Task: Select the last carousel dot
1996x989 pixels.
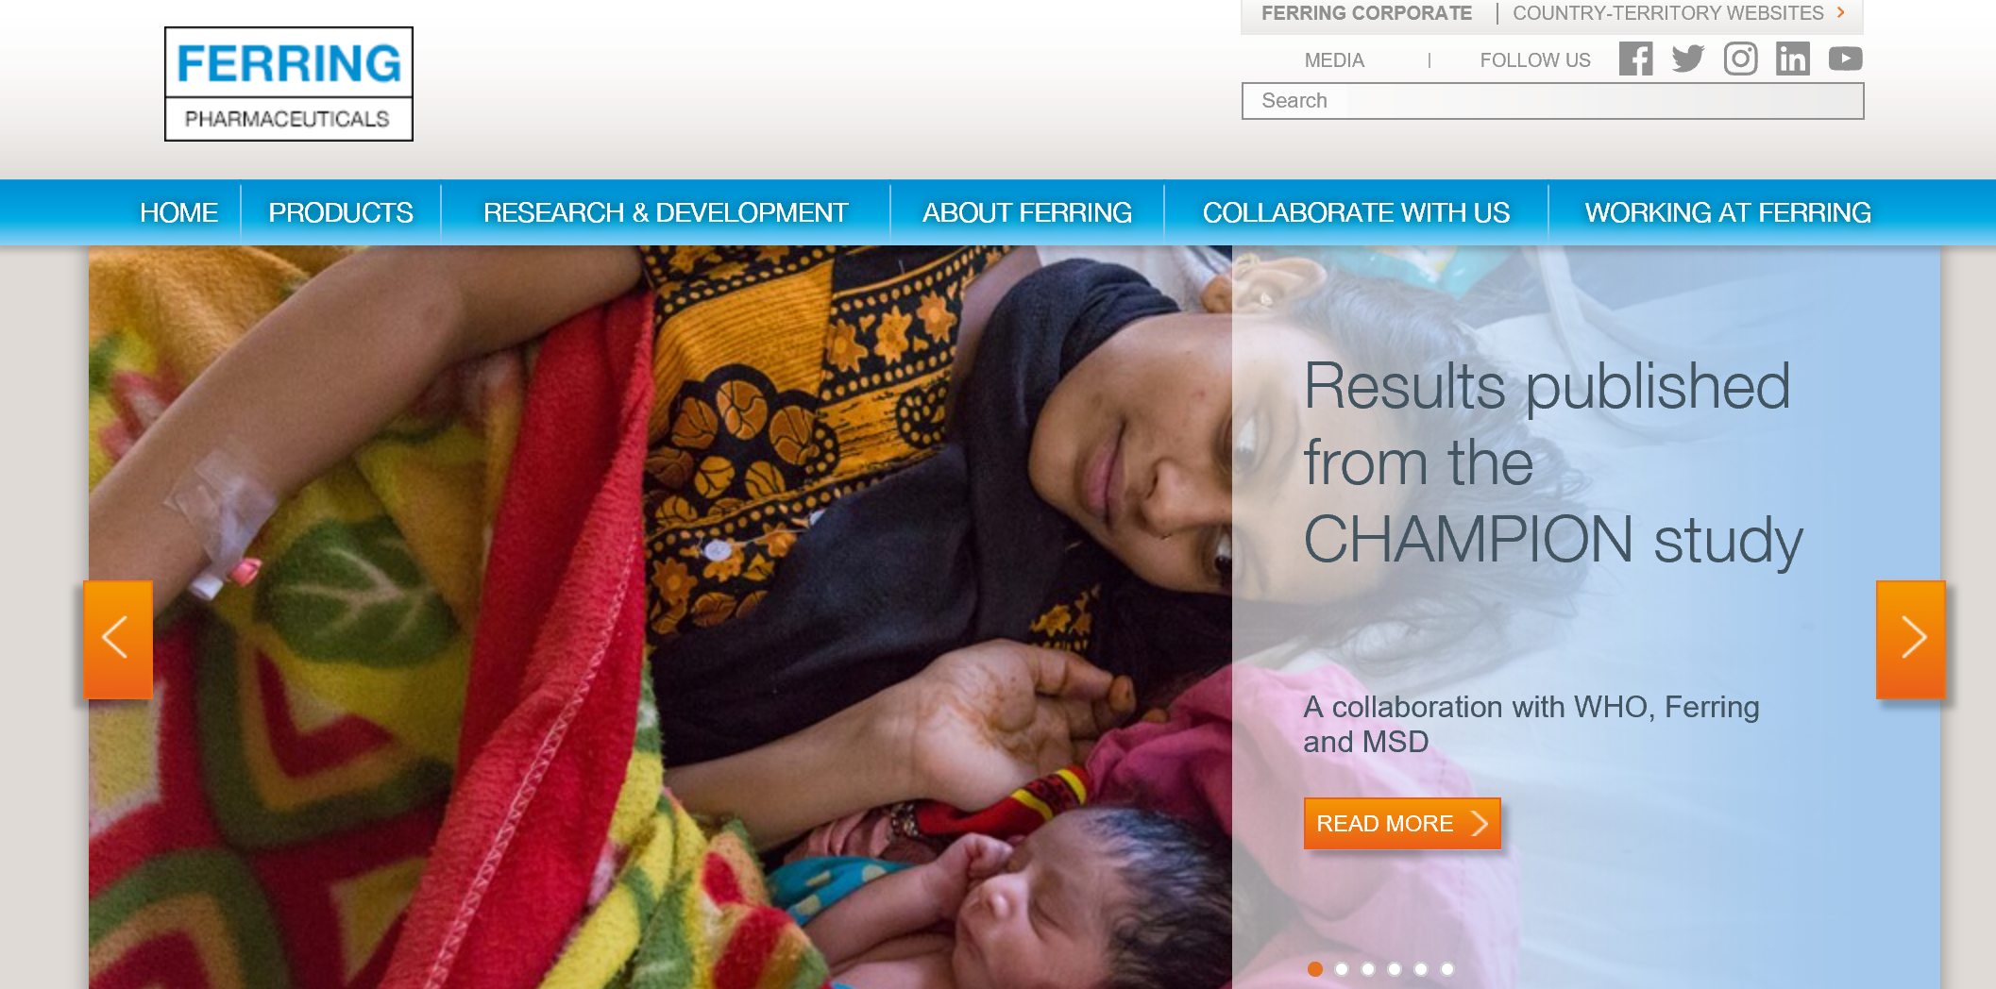Action: pyautogui.click(x=1447, y=969)
